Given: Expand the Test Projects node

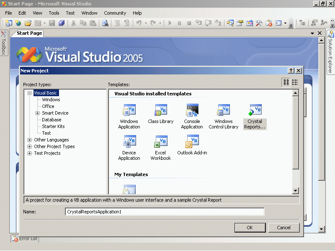Looking at the screenshot, I should tap(29, 153).
